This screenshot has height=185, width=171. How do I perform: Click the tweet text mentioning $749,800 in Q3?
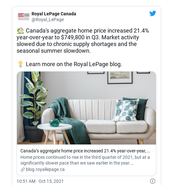(83, 41)
